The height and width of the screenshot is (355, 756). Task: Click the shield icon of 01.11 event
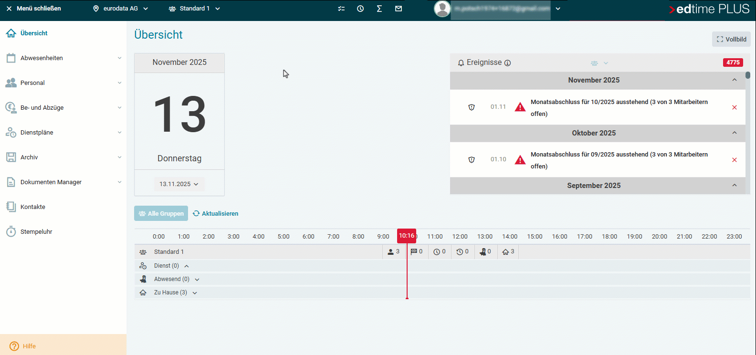[x=472, y=107]
